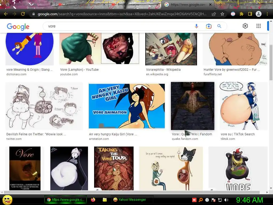Click 'Hunter Vore by greenwolf2002' title
Image resolution: width=273 pixels, height=205 pixels.
[x=232, y=70]
